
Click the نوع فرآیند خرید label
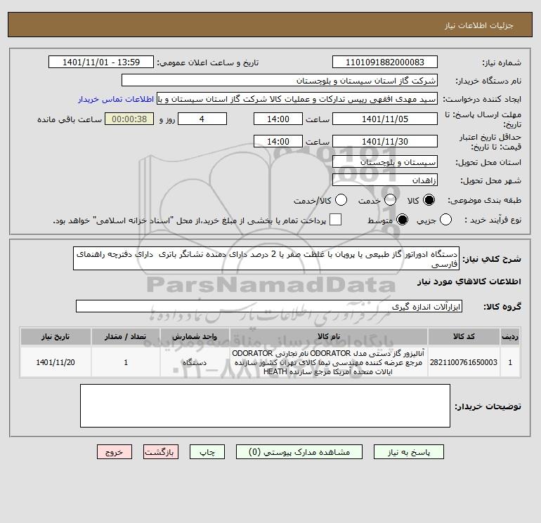pos(493,220)
